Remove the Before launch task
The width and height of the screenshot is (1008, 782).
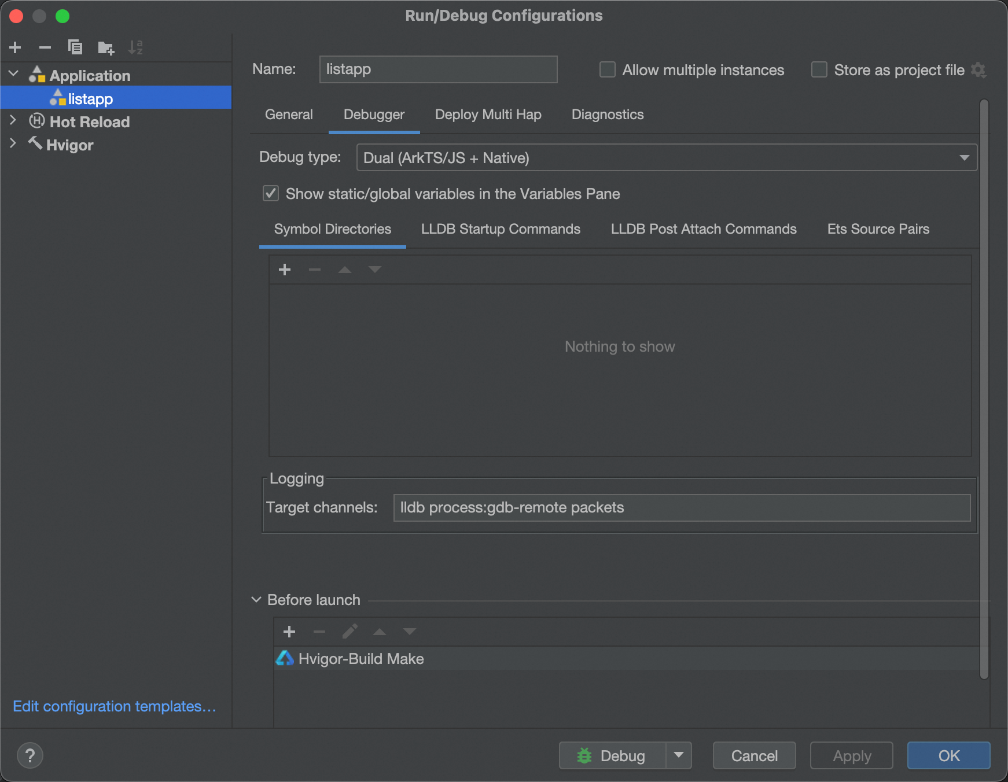coord(319,632)
